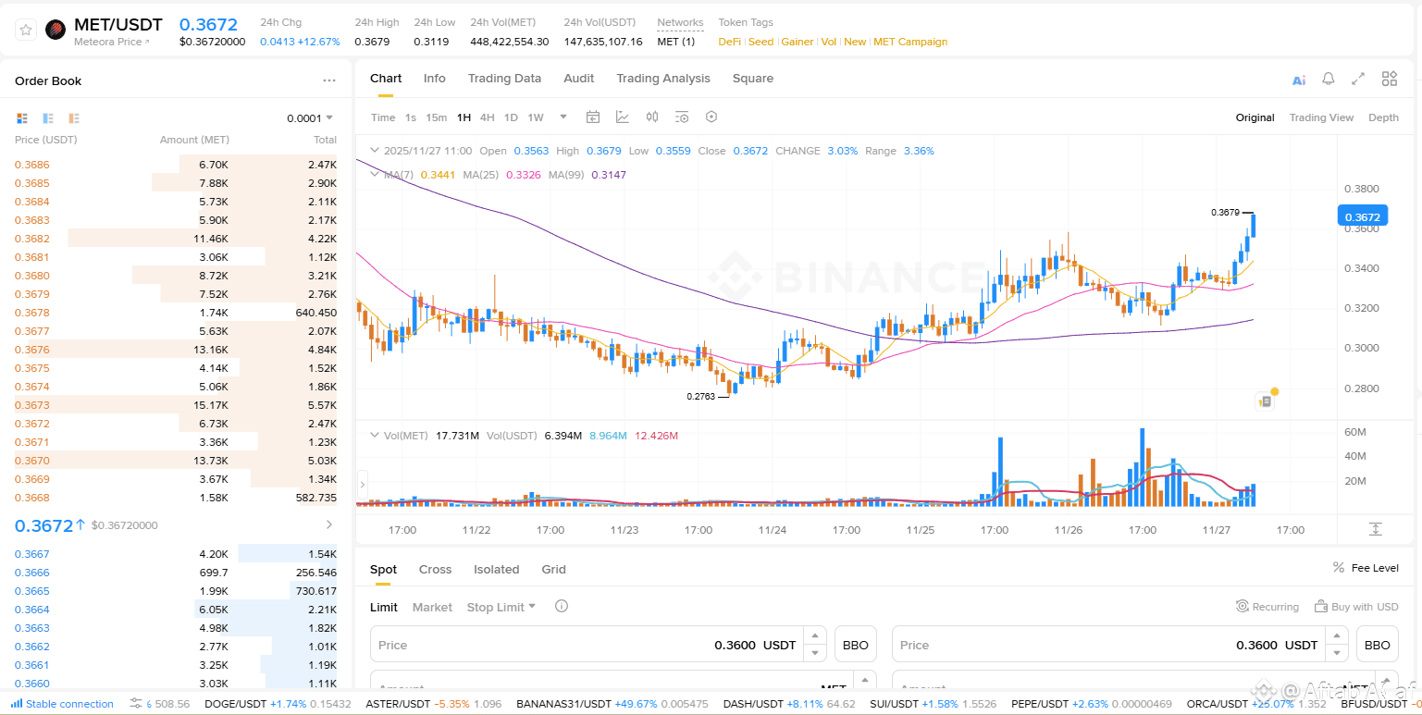Viewport: 1422px width, 715px height.
Task: Click the auto-fit icon below the price axis
Action: [1376, 529]
